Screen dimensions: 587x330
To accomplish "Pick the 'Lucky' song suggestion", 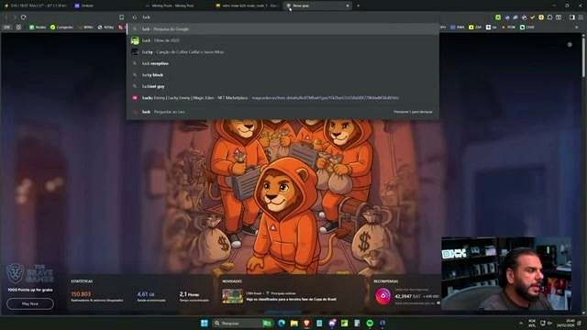I will [x=282, y=52].
